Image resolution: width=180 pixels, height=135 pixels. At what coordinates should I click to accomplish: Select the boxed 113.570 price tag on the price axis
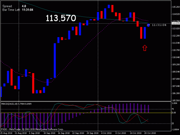point(176,23)
